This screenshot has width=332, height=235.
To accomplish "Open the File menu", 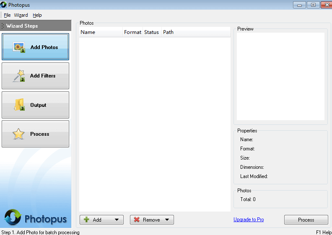I will click(7, 15).
